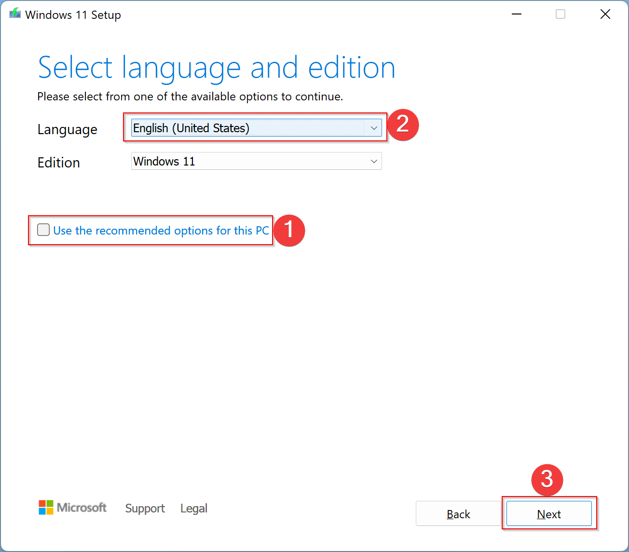Image resolution: width=629 pixels, height=552 pixels.
Task: Click the 'Select language and edition' heading
Action: (217, 68)
